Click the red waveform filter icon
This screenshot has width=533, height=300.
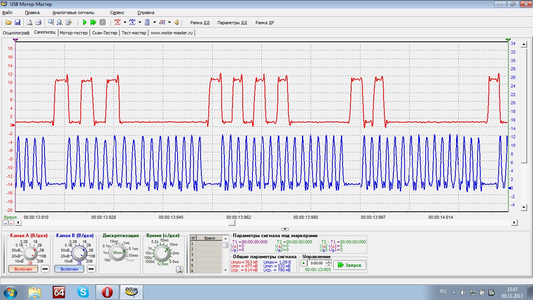117,23
